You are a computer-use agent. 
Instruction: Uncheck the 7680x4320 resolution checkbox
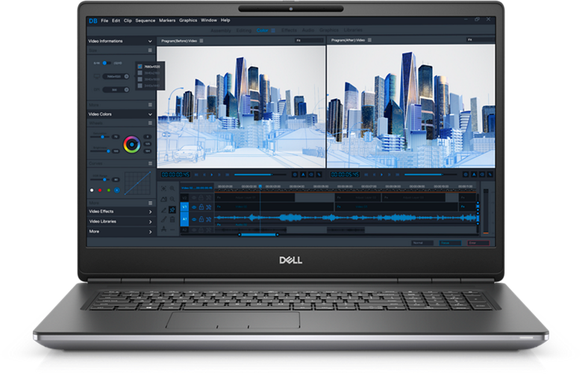point(140,67)
